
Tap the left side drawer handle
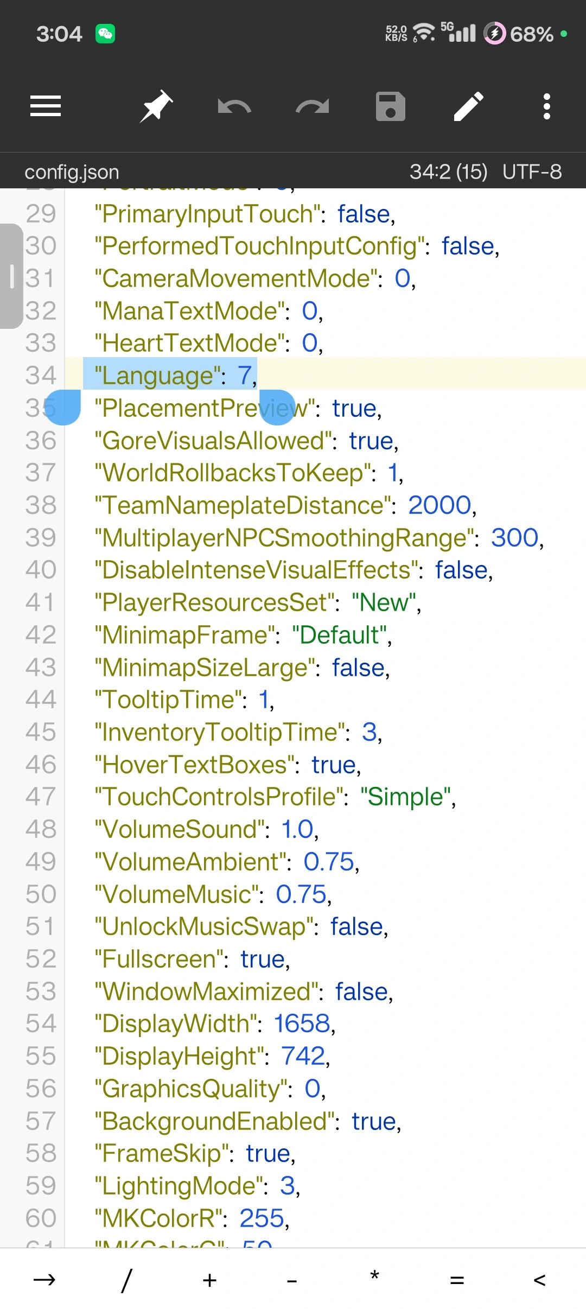[11, 276]
